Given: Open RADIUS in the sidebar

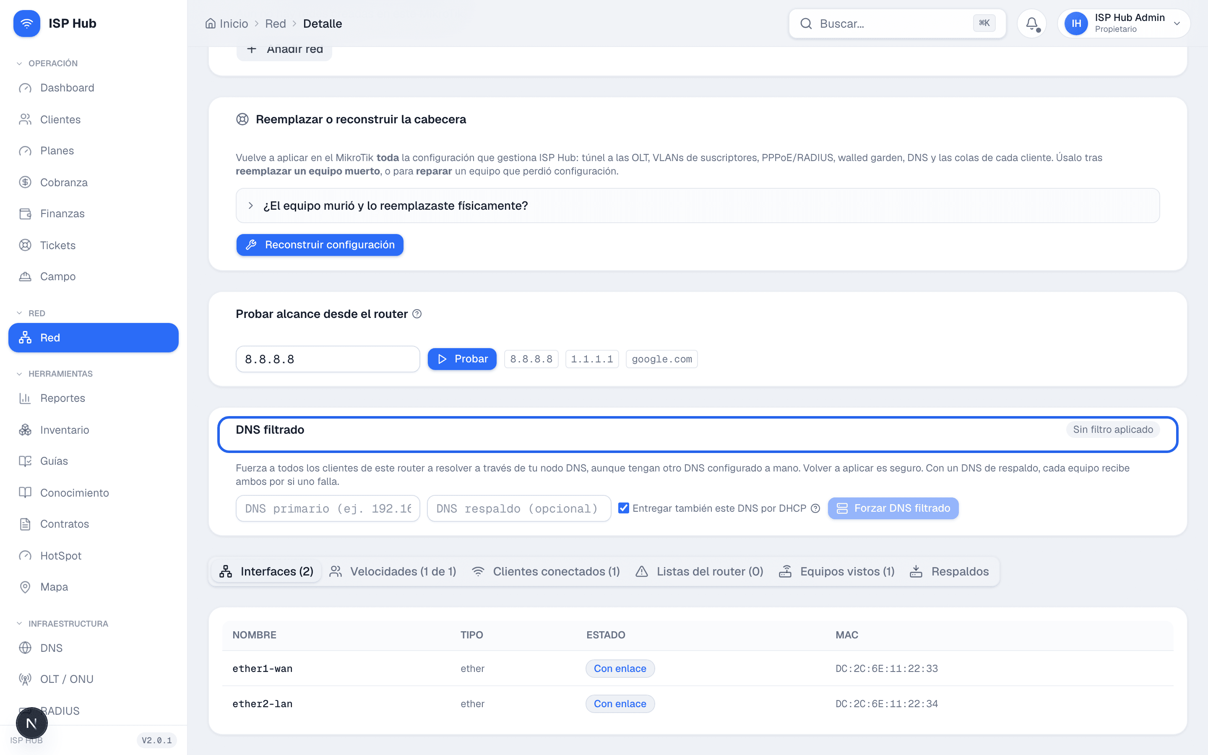Looking at the screenshot, I should tap(94, 711).
